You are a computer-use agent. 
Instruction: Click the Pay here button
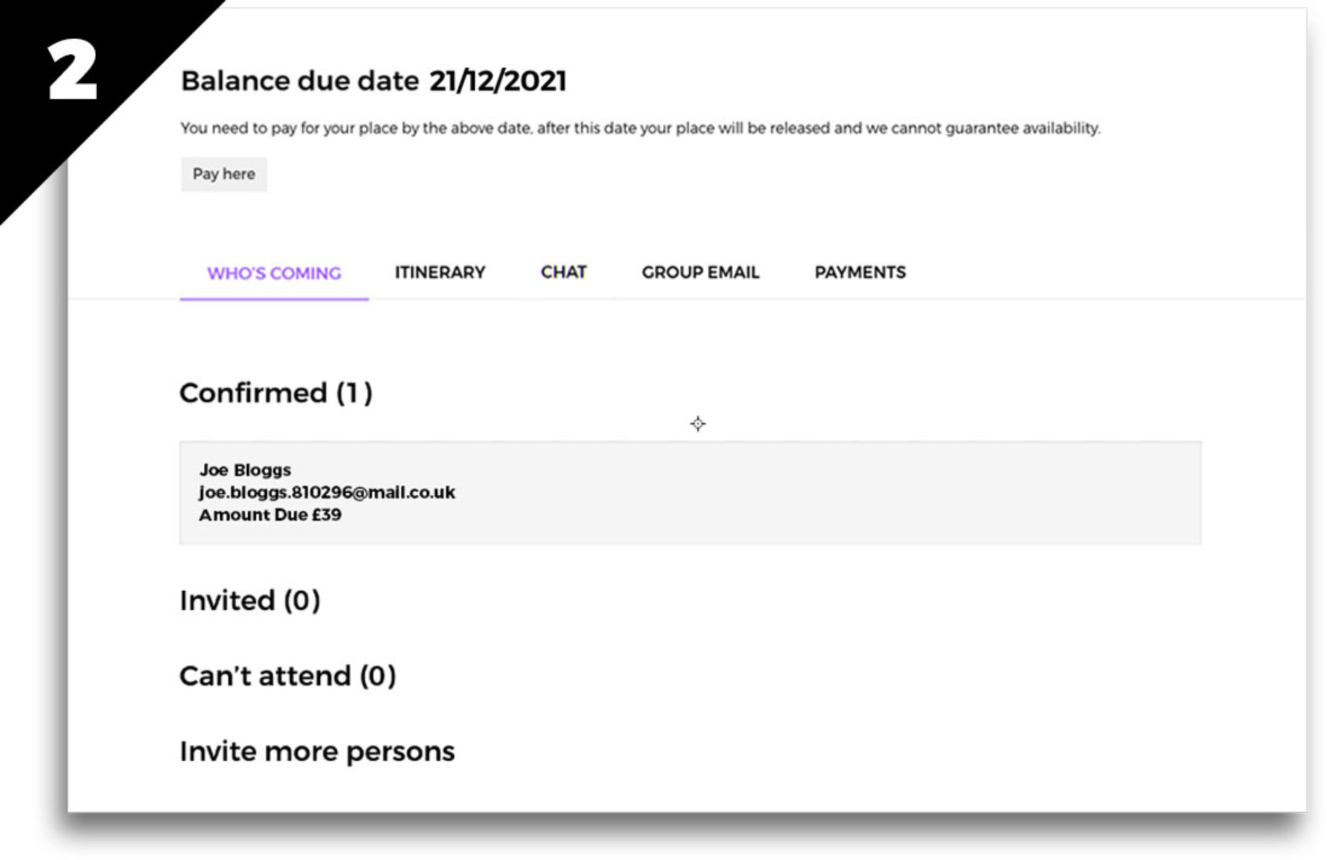224,175
